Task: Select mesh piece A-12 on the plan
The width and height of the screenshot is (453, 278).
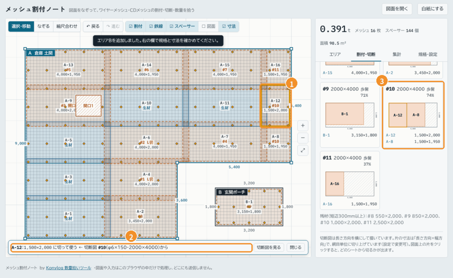Action: (275, 105)
